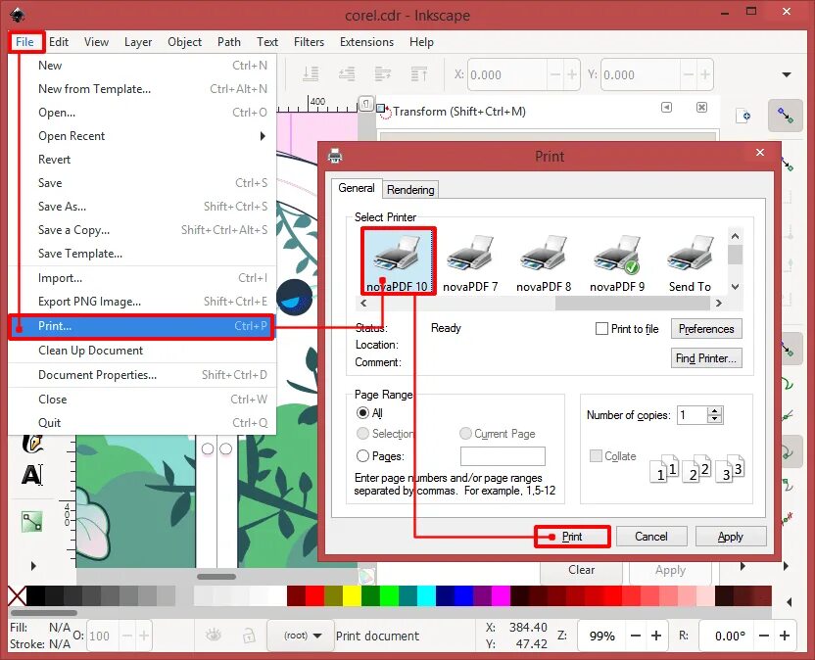Select the Calligraphy pen tool
This screenshot has height=660, width=815.
click(32, 444)
